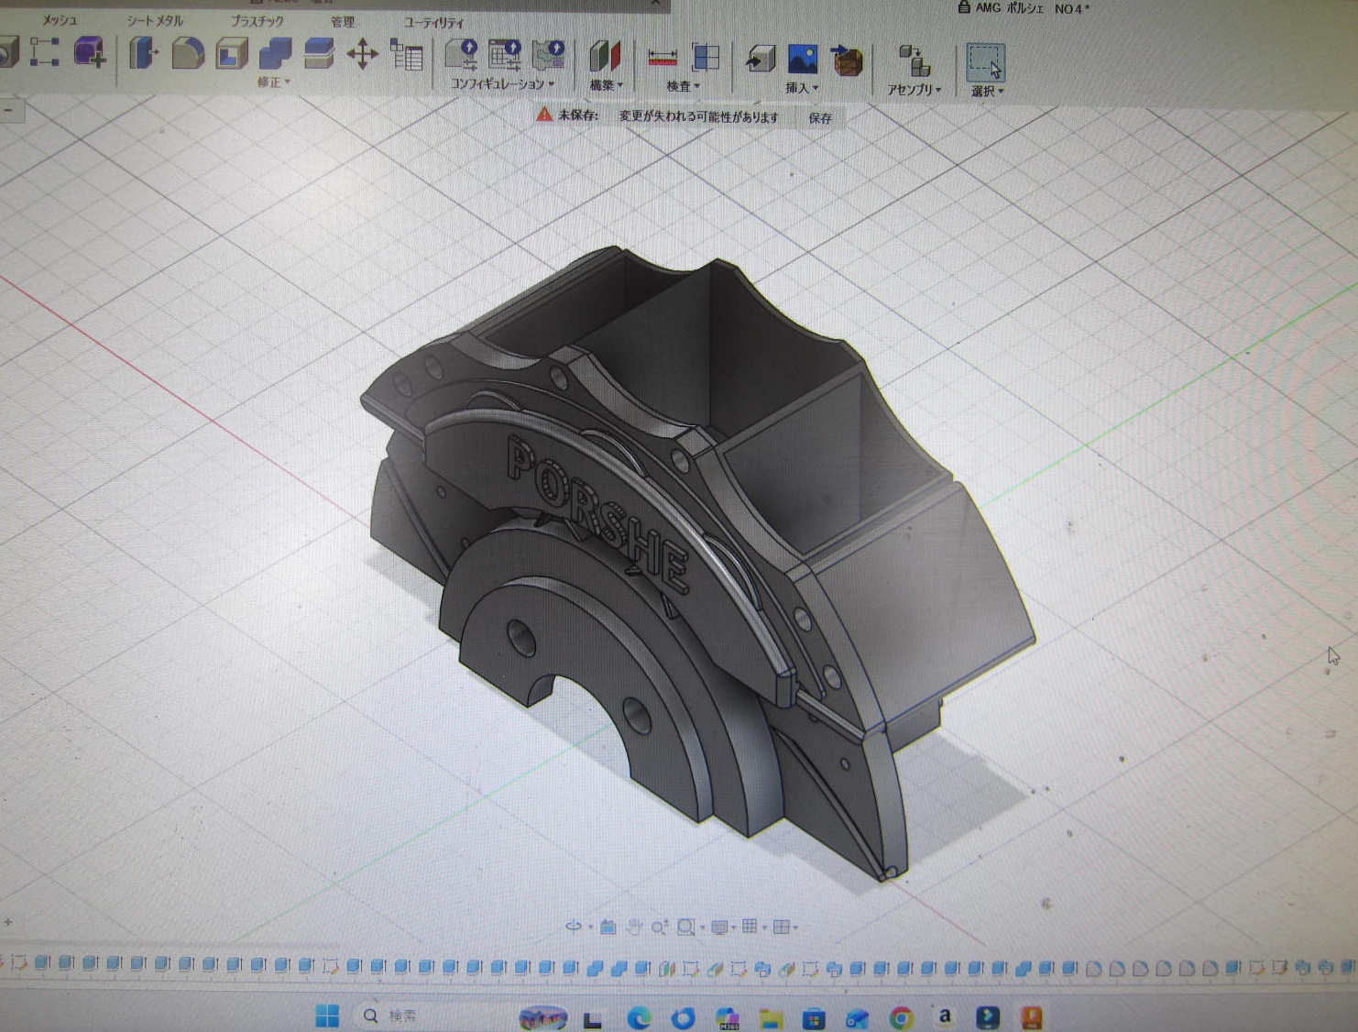Expand the アセンブリ dropdown menu

914,90
